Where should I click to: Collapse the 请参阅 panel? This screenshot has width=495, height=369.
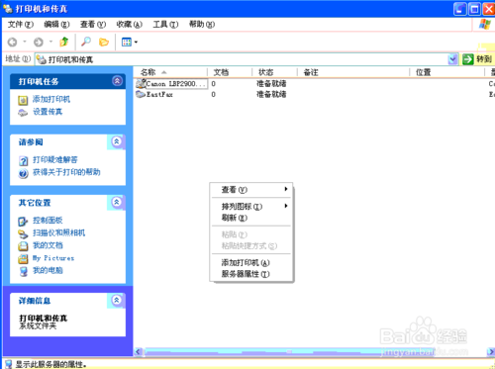[116, 141]
